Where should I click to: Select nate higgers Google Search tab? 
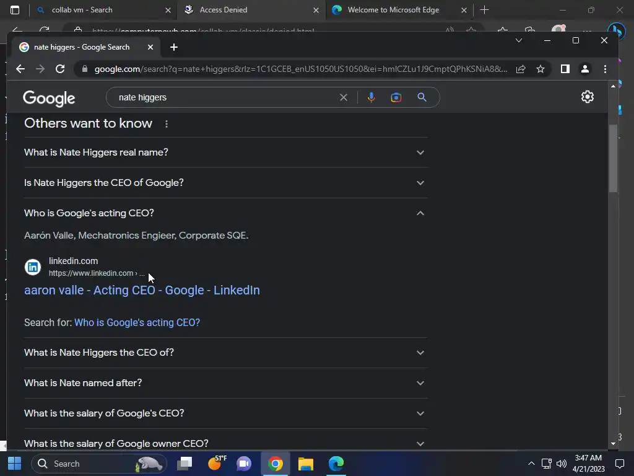point(85,47)
